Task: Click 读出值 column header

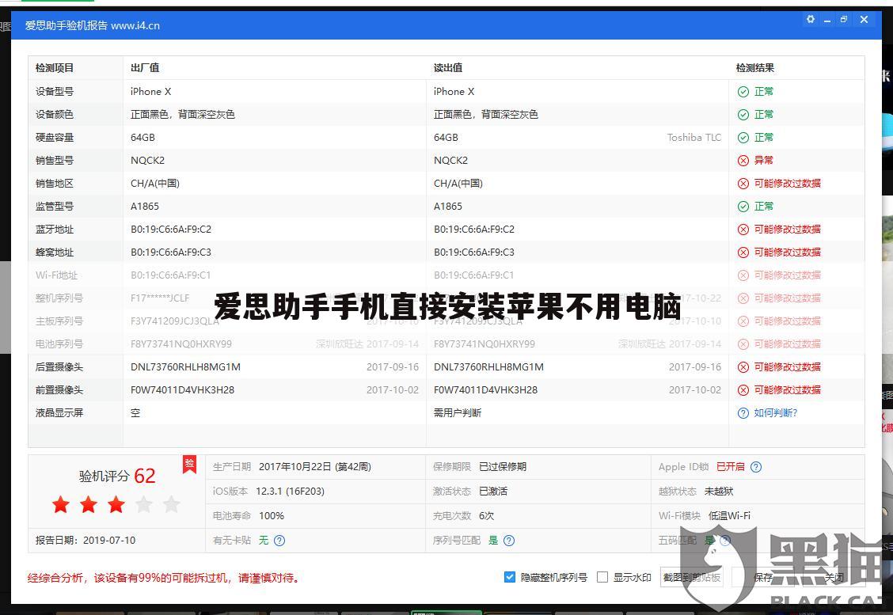Action: [447, 68]
